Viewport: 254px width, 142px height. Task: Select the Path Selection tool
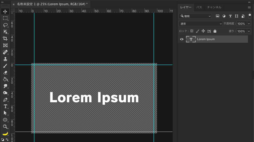tap(5, 113)
